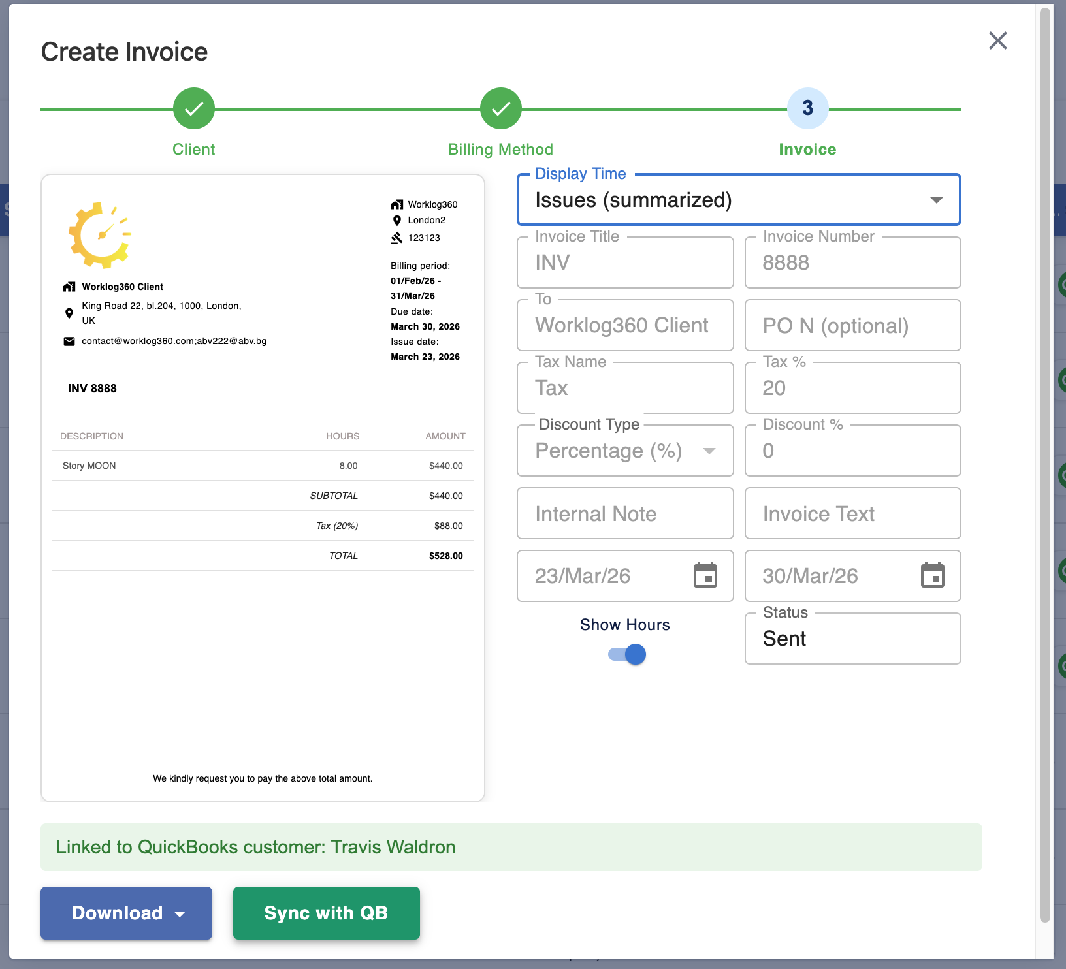
Task: Click the PO N optional field
Action: point(852,325)
